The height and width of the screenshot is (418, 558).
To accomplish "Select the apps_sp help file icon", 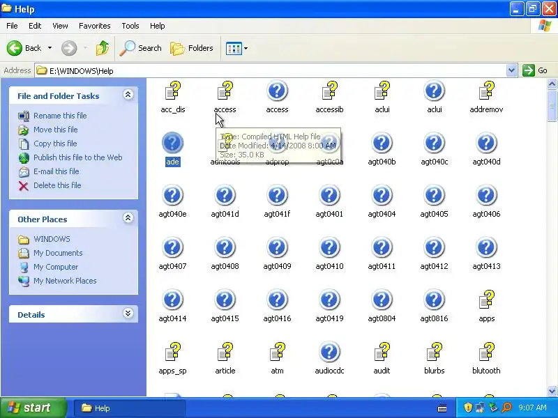I will click(173, 352).
